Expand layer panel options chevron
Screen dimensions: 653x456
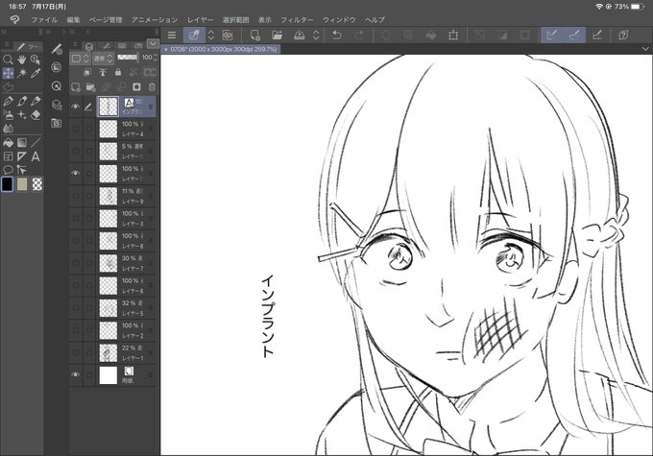(153, 43)
